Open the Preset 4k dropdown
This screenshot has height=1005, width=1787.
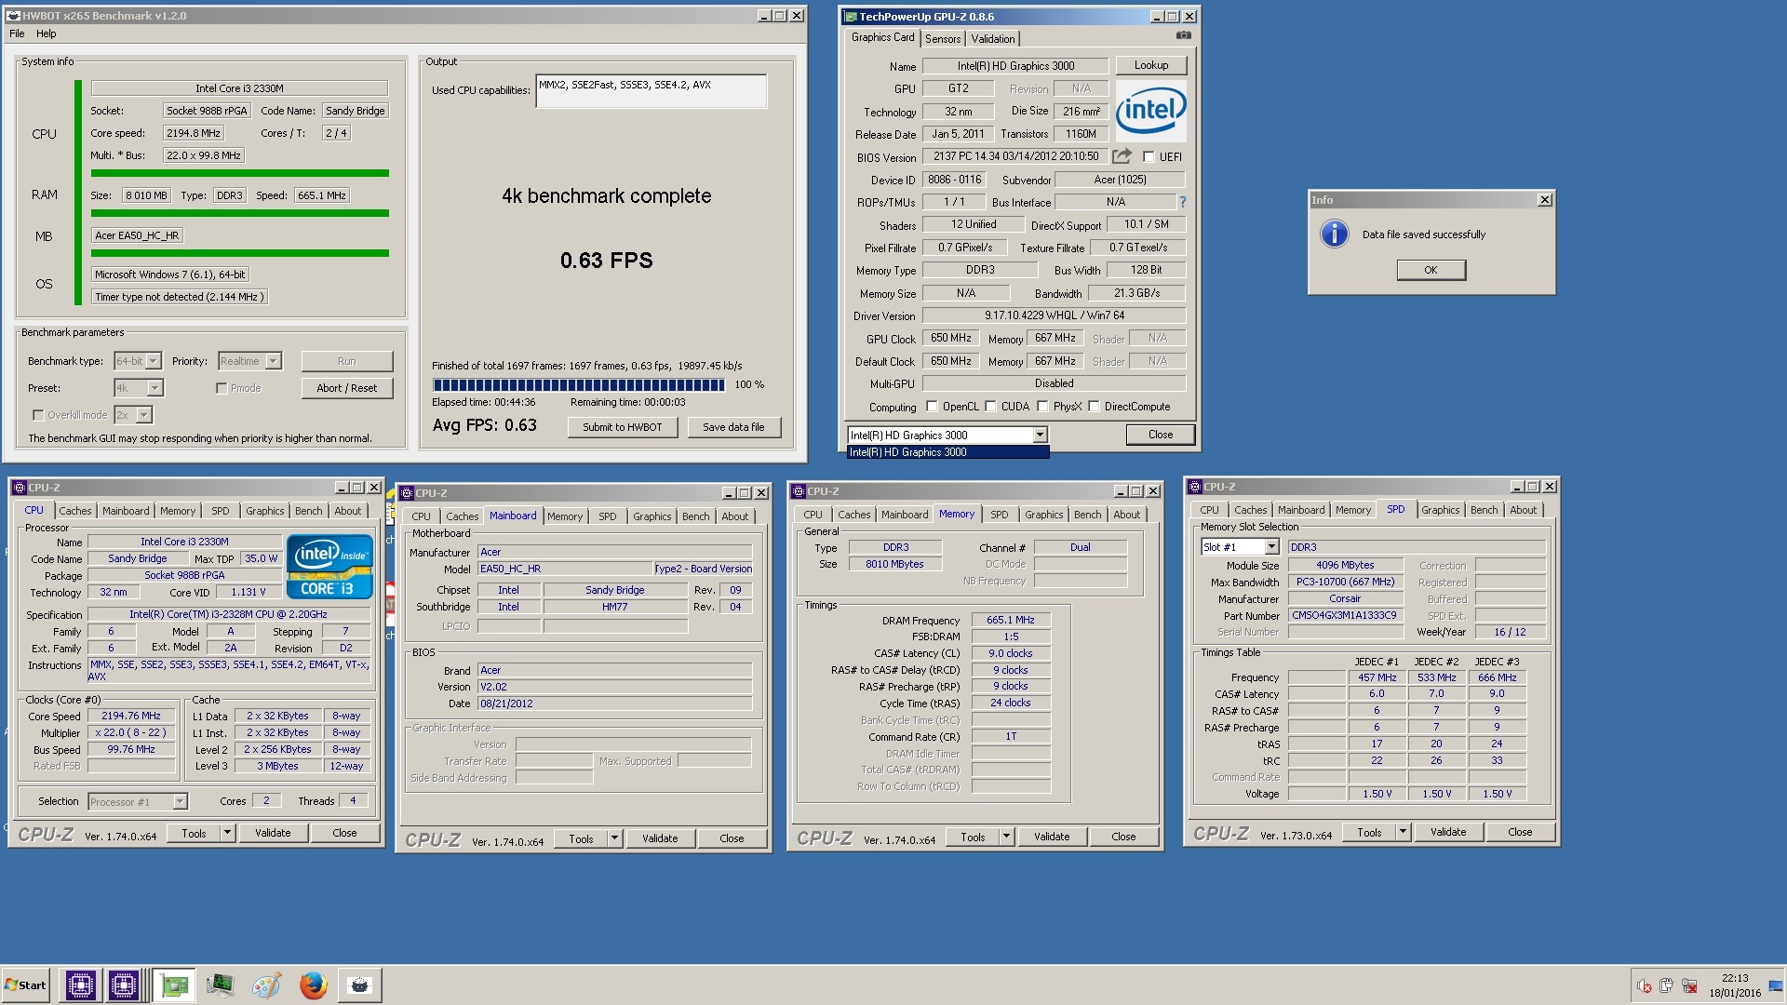139,388
